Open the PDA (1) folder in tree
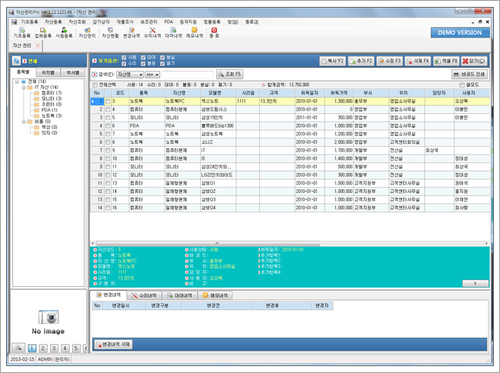The image size is (500, 373). pos(46,110)
